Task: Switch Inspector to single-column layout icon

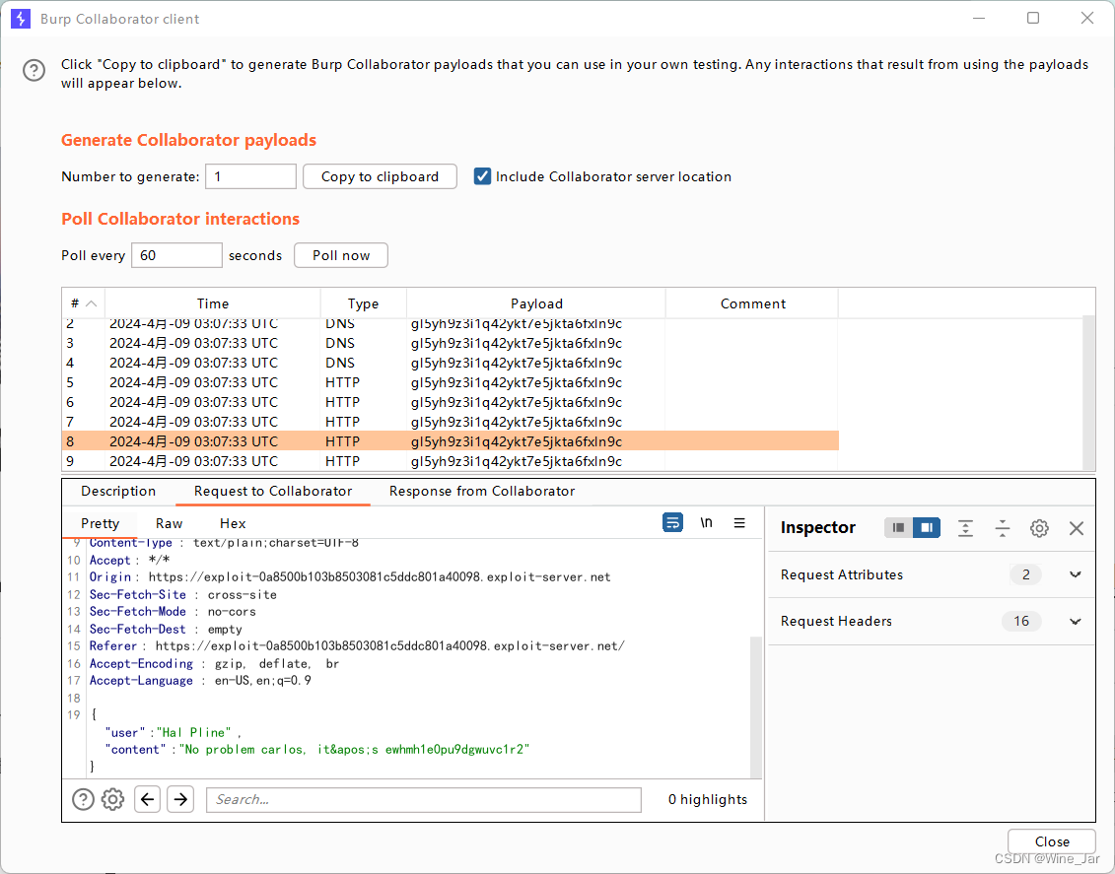Action: [x=898, y=528]
